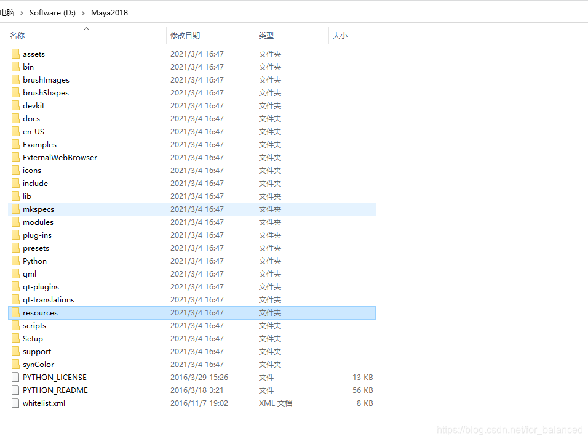588x441 pixels.
Task: Sort by the 大小 column header
Action: pyautogui.click(x=340, y=35)
